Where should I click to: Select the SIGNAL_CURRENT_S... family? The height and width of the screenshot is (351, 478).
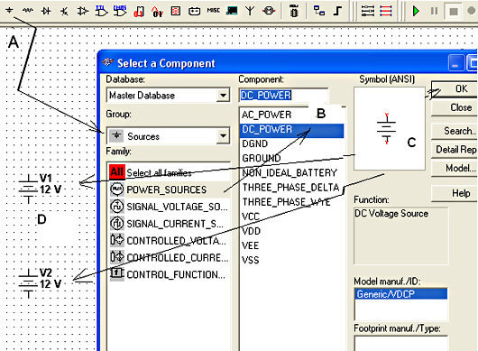tap(170, 224)
